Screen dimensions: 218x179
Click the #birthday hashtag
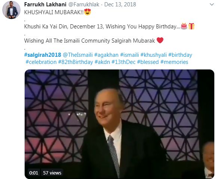180,55
